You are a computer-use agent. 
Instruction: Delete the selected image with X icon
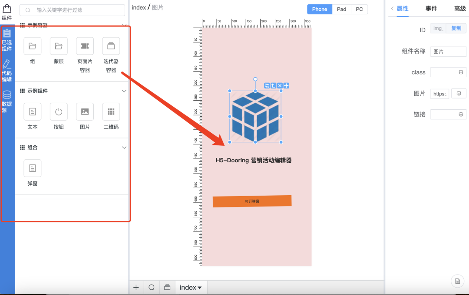pos(280,86)
